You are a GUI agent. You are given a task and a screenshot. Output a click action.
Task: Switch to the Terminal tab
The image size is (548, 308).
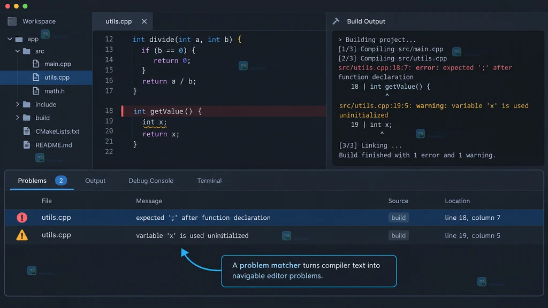(209, 181)
